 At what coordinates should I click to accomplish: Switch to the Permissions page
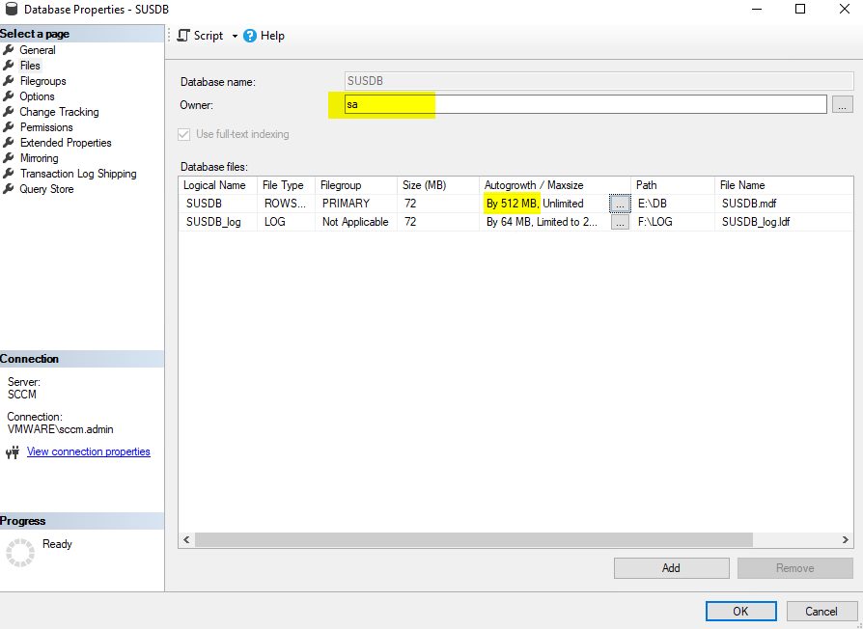click(x=46, y=127)
